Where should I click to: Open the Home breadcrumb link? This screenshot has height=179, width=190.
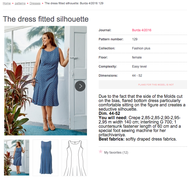point(7,3)
